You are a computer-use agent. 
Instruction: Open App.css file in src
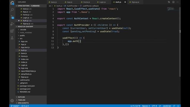click(24, 42)
